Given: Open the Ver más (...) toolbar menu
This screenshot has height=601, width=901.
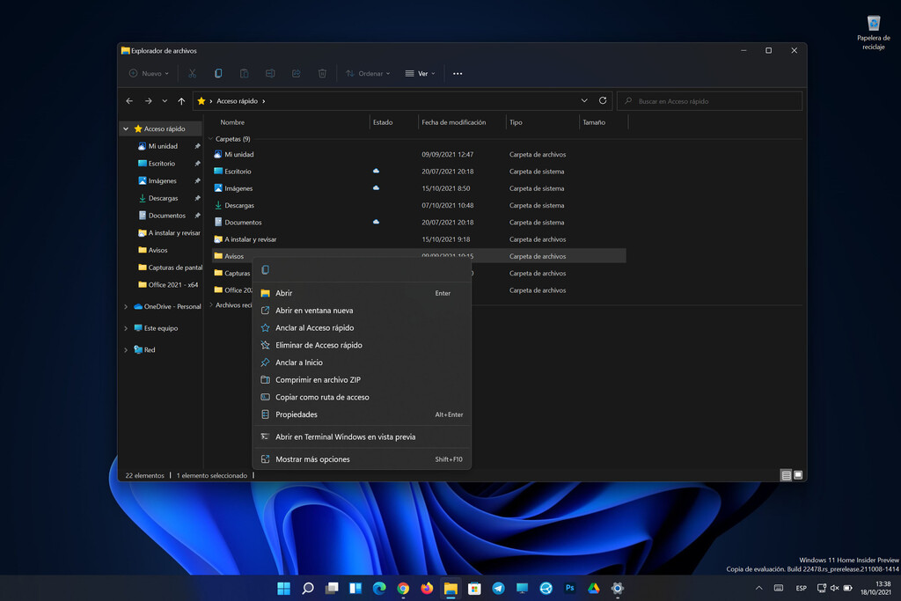Looking at the screenshot, I should click(457, 73).
